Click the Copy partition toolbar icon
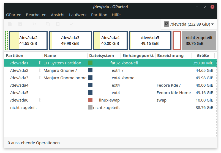Image resolution: width=221 pixels, height=153 pixels. click(x=48, y=24)
